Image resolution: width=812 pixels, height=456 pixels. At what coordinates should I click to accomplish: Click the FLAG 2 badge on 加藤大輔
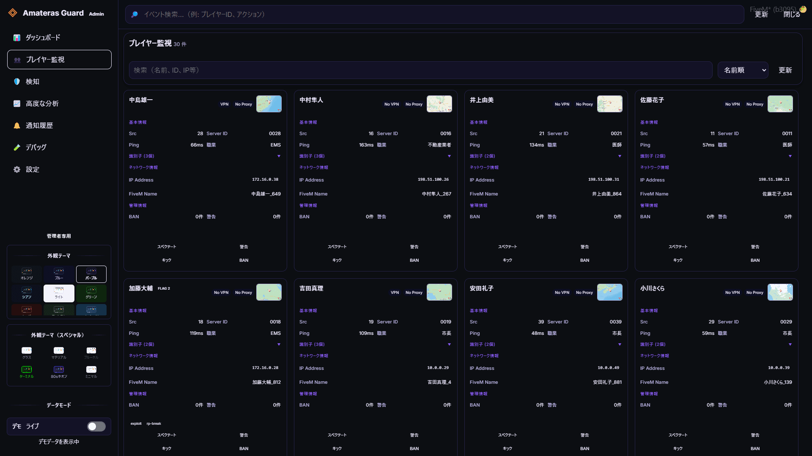pyautogui.click(x=164, y=288)
